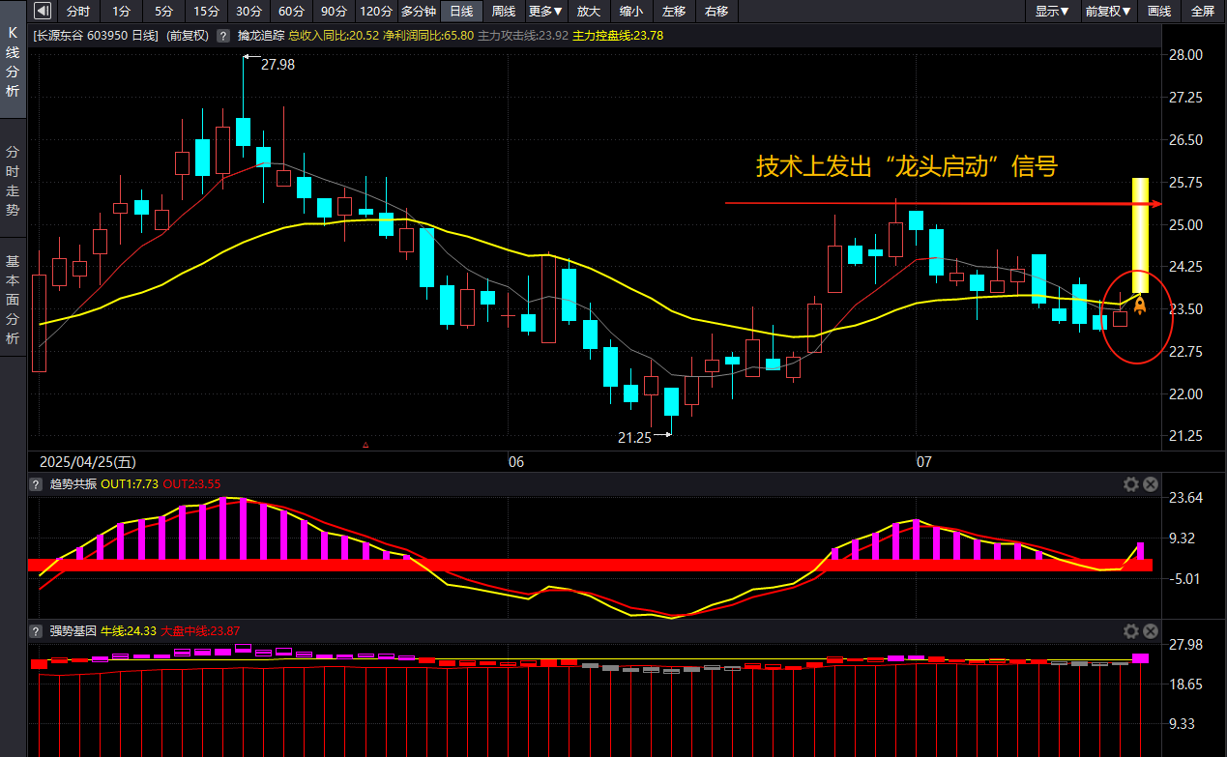This screenshot has height=757, width=1227.
Task: Click the OUT1:7.73 value
Action: (130, 484)
